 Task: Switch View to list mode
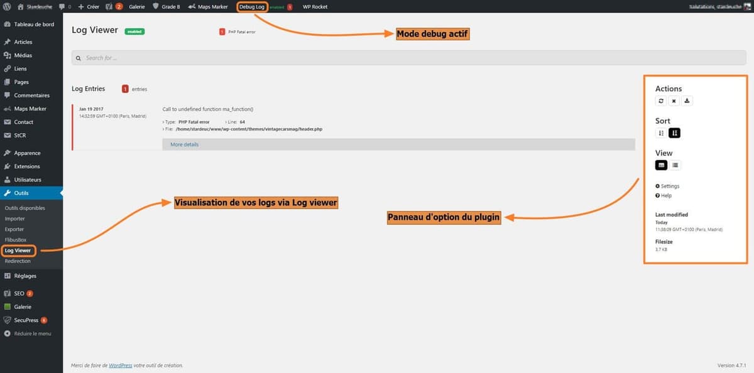[x=675, y=165]
